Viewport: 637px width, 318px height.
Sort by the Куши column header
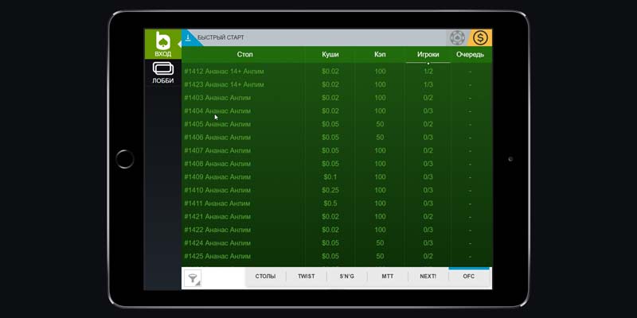click(x=330, y=54)
